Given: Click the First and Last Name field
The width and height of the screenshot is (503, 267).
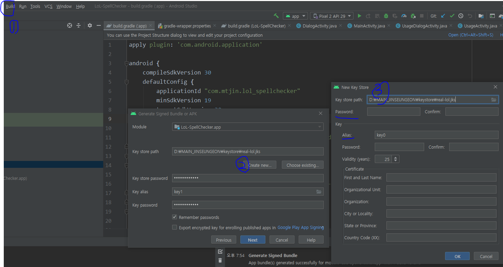Looking at the screenshot, I should pyautogui.click(x=441, y=177).
